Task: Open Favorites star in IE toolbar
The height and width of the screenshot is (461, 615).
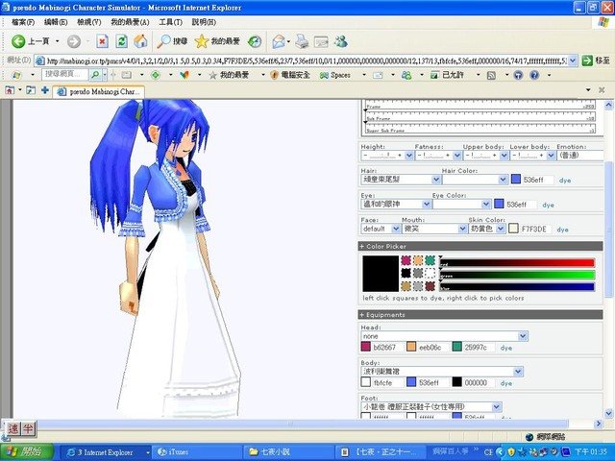Action: click(x=201, y=41)
